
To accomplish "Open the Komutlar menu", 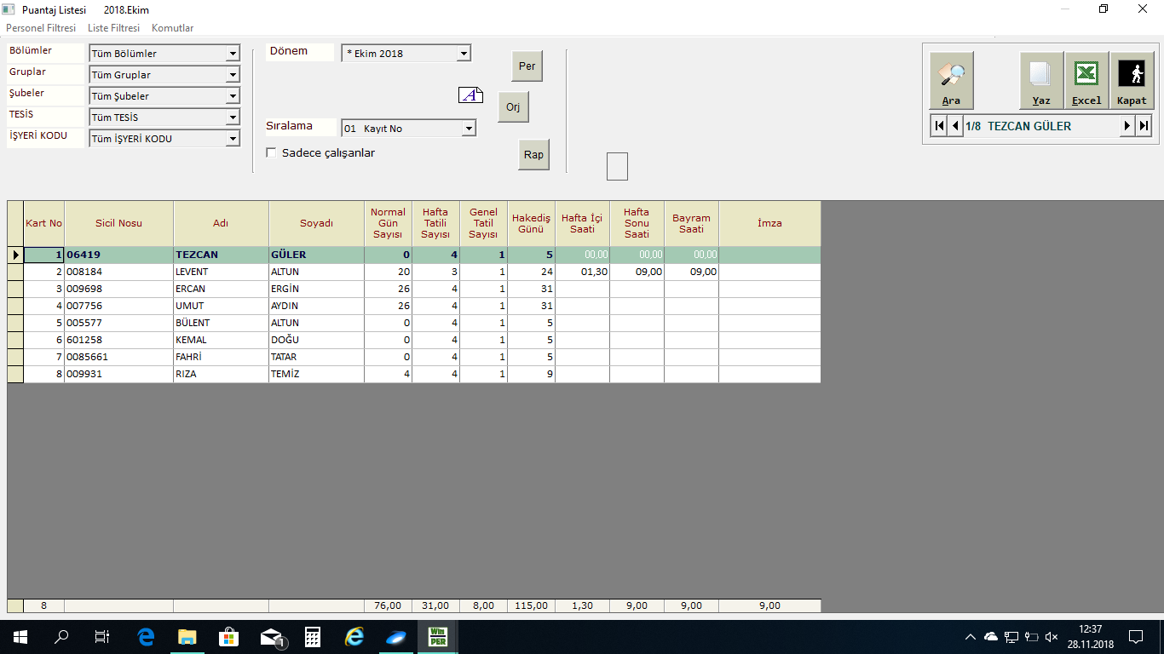I will tap(172, 28).
